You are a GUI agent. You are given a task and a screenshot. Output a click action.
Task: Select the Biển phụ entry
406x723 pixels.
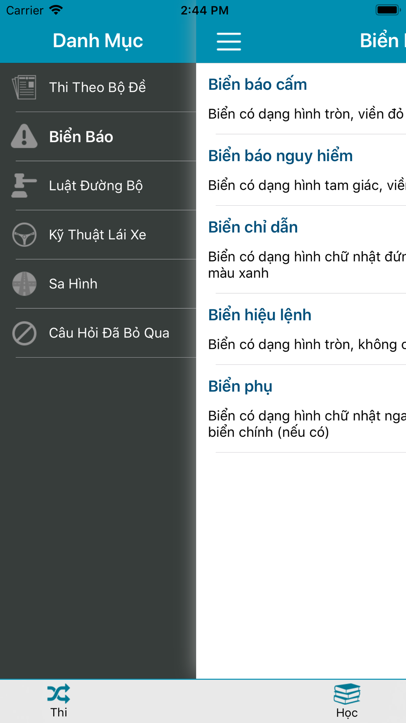tap(301, 409)
